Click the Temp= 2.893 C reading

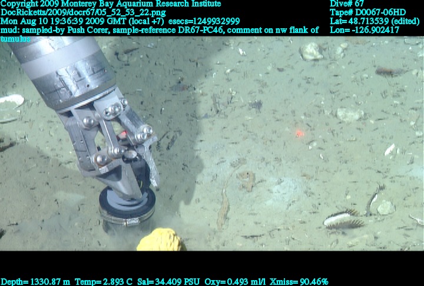104,282
